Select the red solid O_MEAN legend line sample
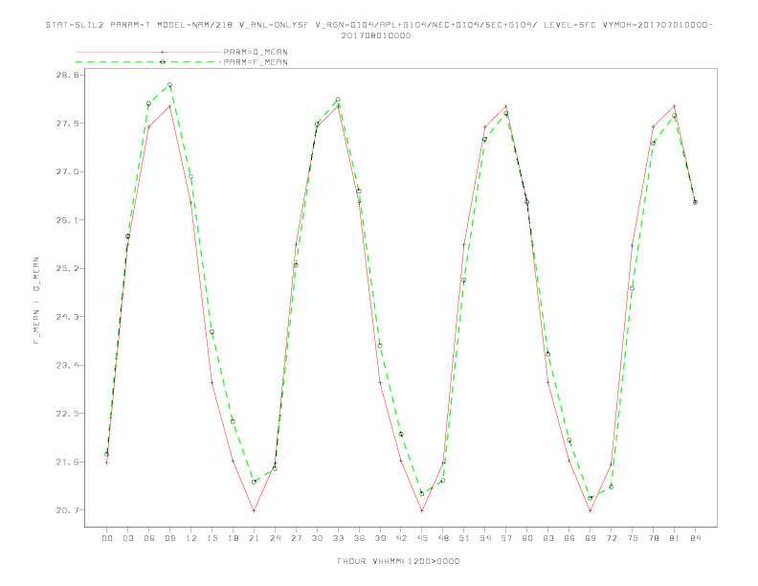The height and width of the screenshot is (586, 758). [x=148, y=52]
